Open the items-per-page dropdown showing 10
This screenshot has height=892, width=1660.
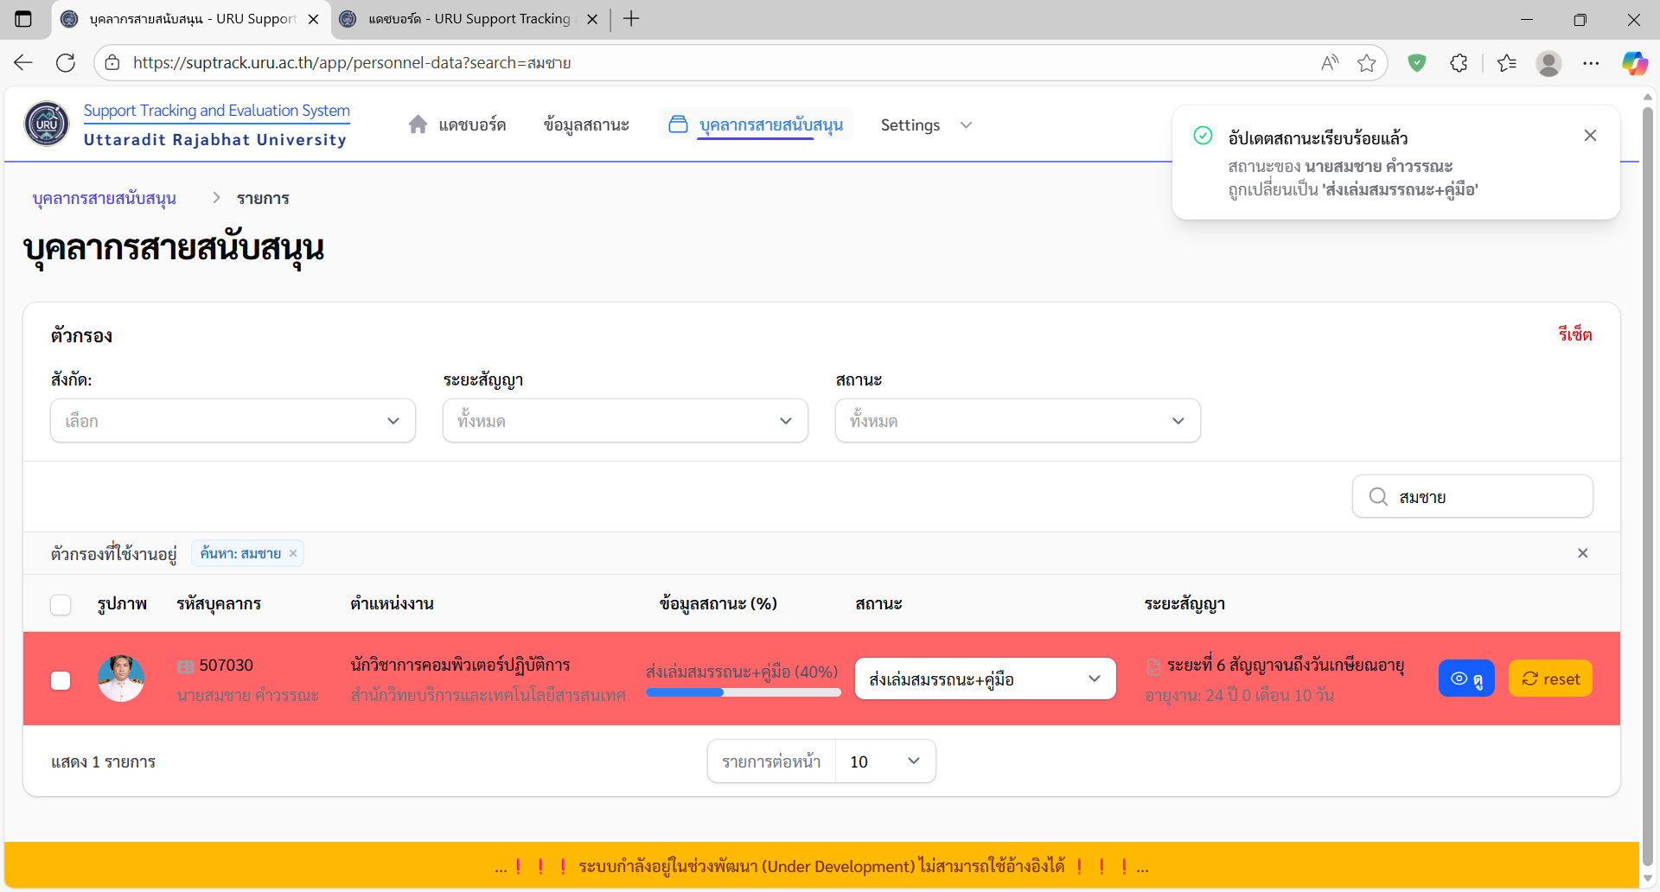(x=884, y=761)
